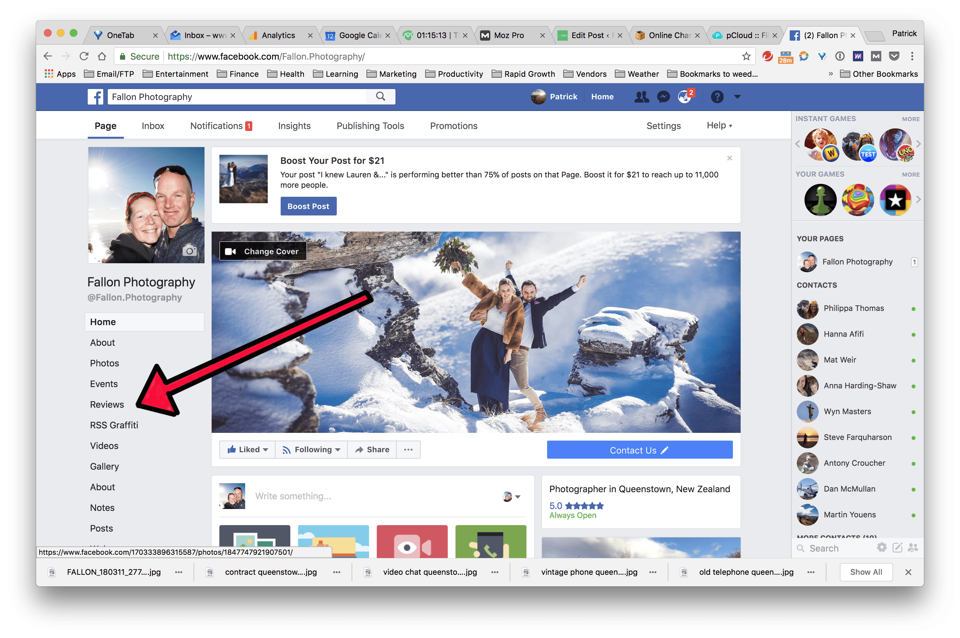Expand hidden bookmarks chevron
The height and width of the screenshot is (638, 960).
[x=831, y=74]
